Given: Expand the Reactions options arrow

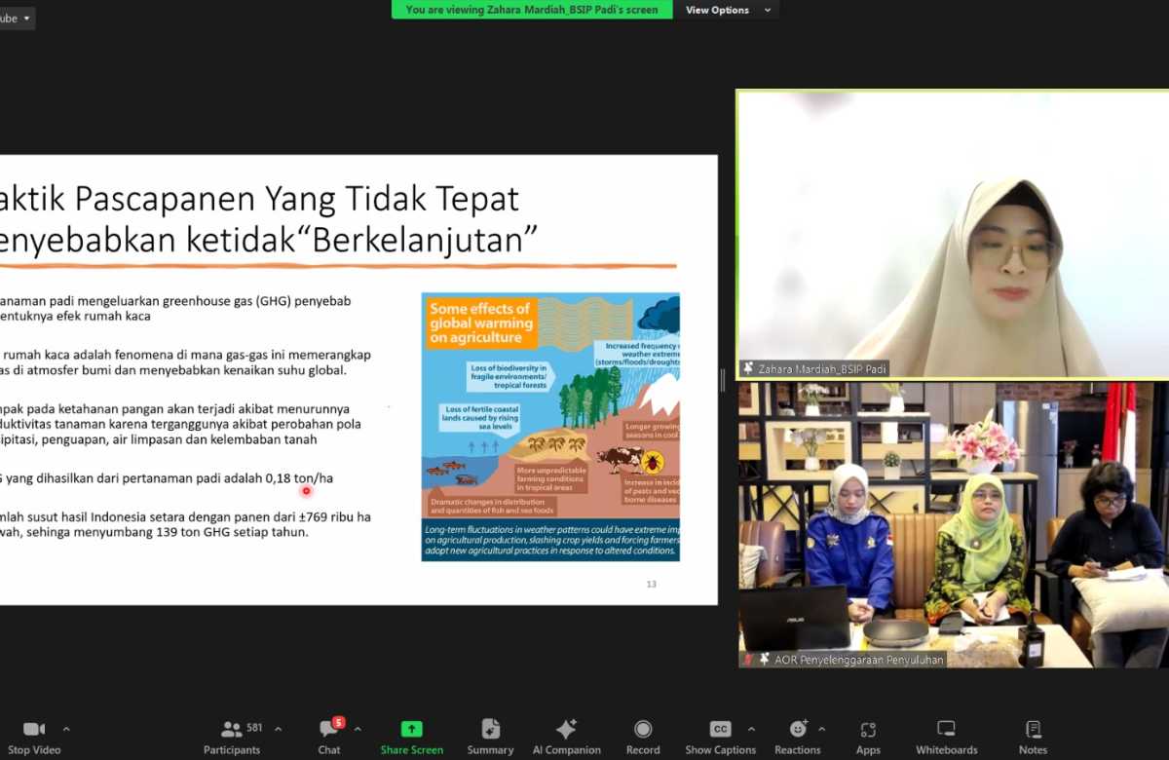Looking at the screenshot, I should (x=821, y=729).
